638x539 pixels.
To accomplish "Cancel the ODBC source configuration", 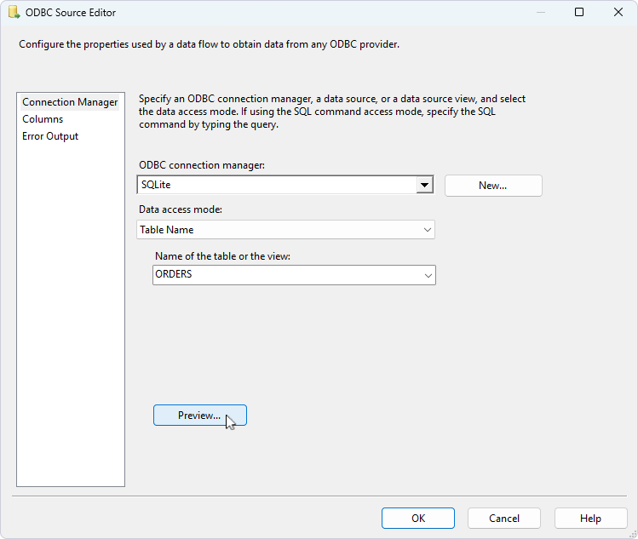I will [504, 518].
